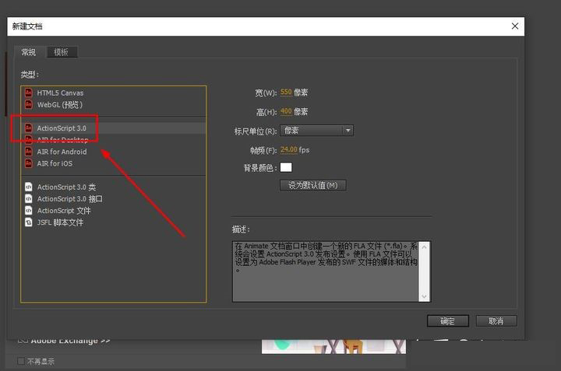Select HTML5 Canvas document type
561x371 pixels.
114,93
